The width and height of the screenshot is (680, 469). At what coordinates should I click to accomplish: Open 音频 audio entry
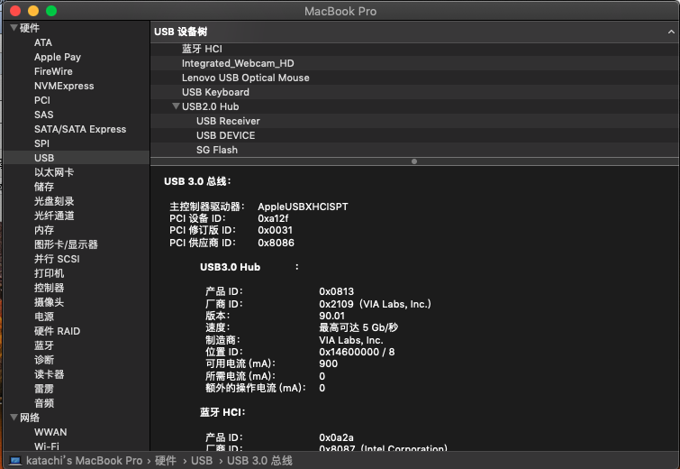click(x=44, y=403)
